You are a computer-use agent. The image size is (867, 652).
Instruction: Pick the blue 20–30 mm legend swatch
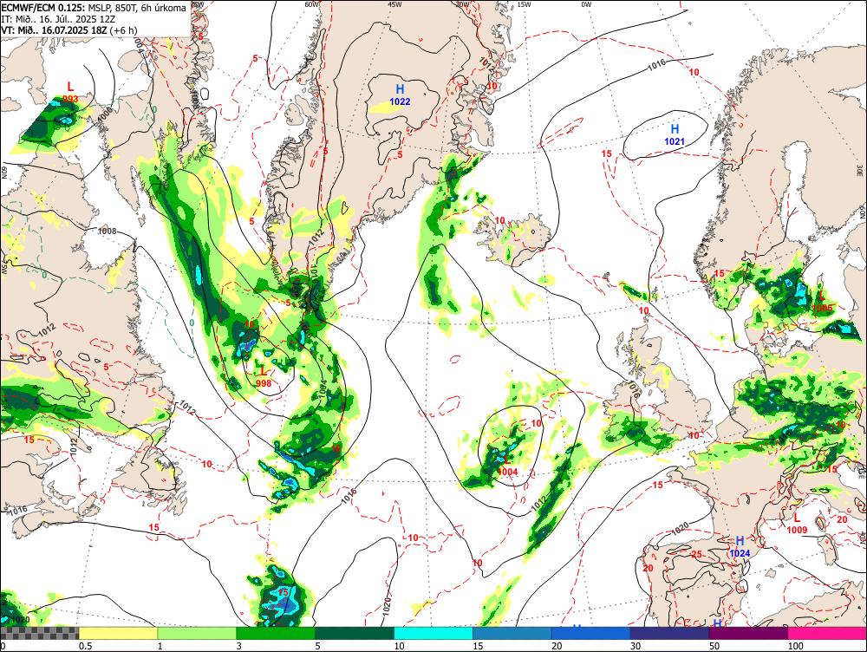(x=590, y=633)
